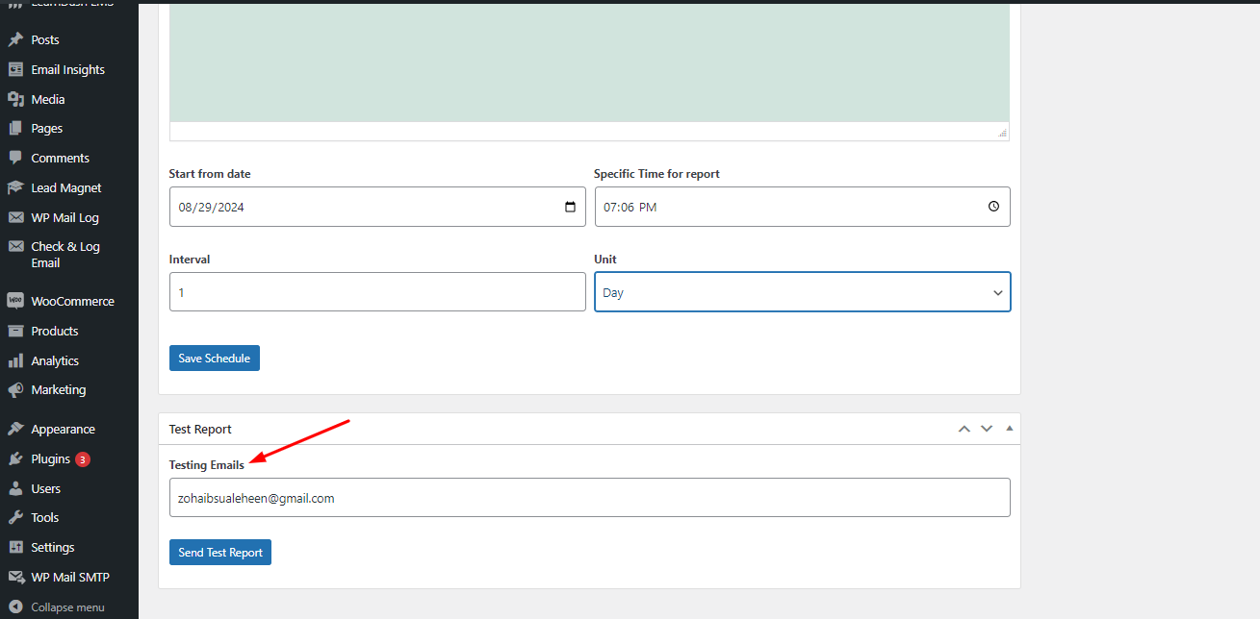This screenshot has height=619, width=1260.
Task: Click the Analytics bar chart icon
Action: point(15,360)
